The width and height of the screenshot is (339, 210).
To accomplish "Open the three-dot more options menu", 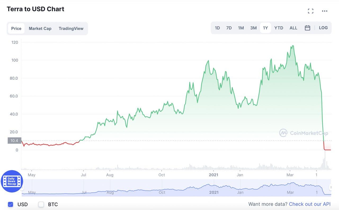I will point(324,11).
